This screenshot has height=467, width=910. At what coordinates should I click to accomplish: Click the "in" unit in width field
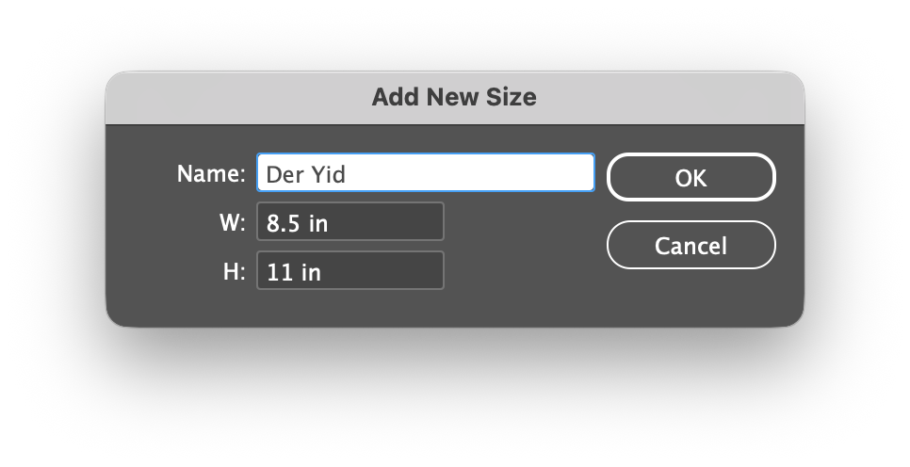click(318, 223)
